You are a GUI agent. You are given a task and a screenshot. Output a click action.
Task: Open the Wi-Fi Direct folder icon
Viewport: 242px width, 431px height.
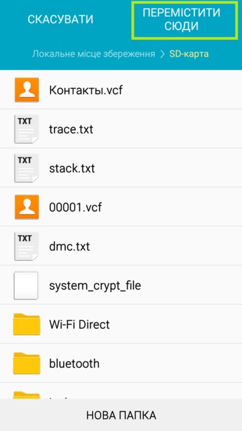click(27, 325)
